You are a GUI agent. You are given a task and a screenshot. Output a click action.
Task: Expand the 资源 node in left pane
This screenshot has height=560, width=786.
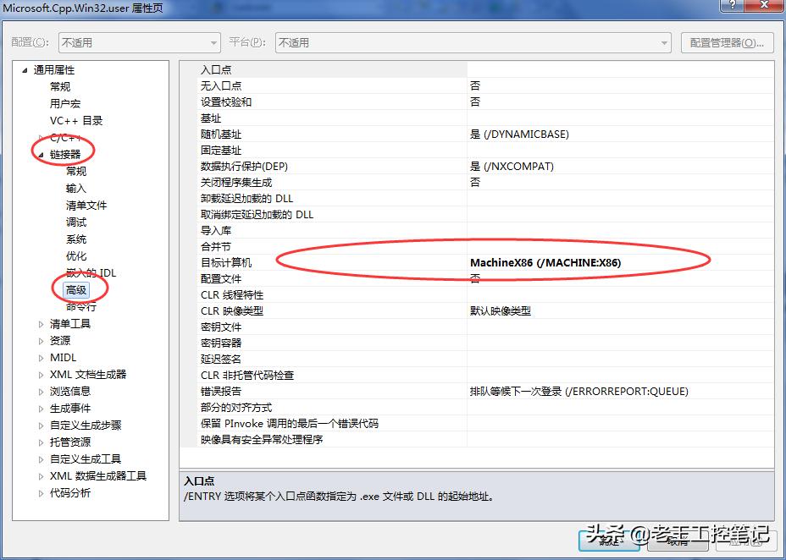(40, 340)
